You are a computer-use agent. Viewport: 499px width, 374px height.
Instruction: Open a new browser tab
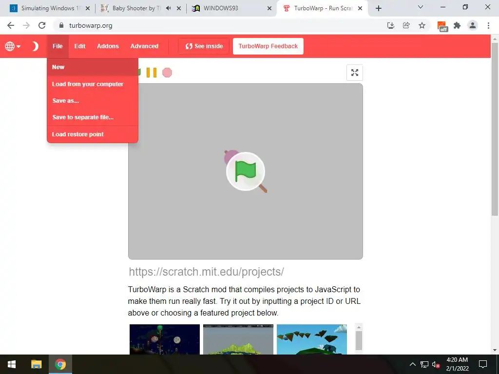coord(378,8)
